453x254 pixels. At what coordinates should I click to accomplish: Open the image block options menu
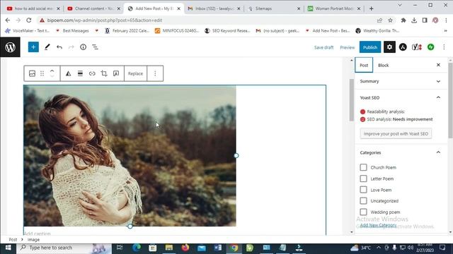pos(155,73)
